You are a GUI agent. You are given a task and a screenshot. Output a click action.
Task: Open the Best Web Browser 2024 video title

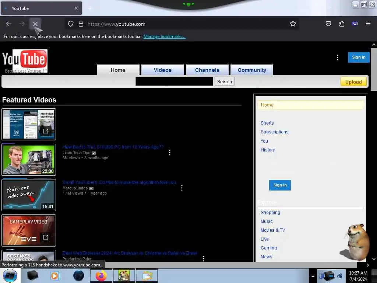pyautogui.click(x=130, y=253)
